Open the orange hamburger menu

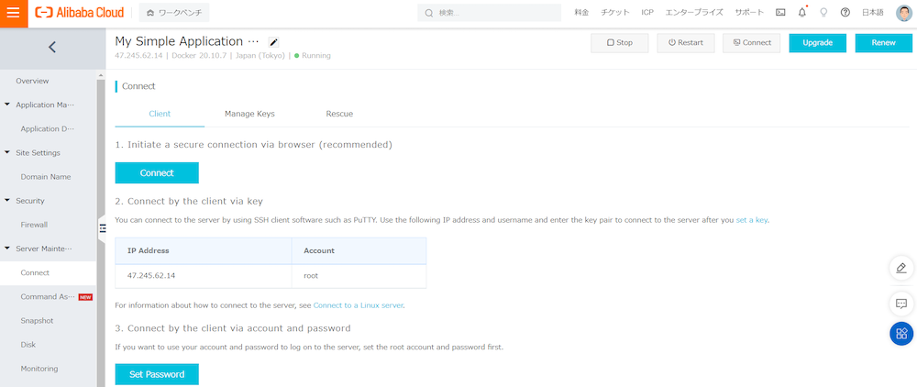point(13,13)
